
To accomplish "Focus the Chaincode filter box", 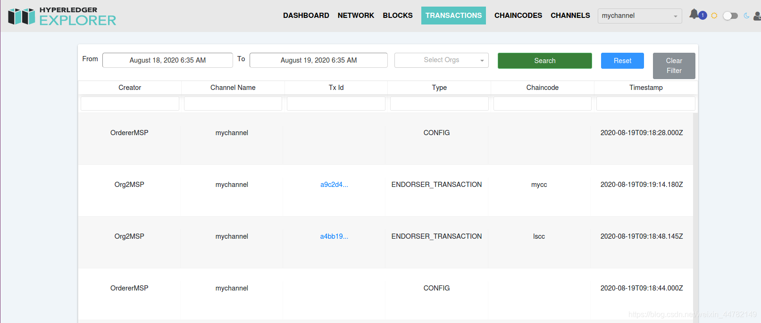I will 543,104.
